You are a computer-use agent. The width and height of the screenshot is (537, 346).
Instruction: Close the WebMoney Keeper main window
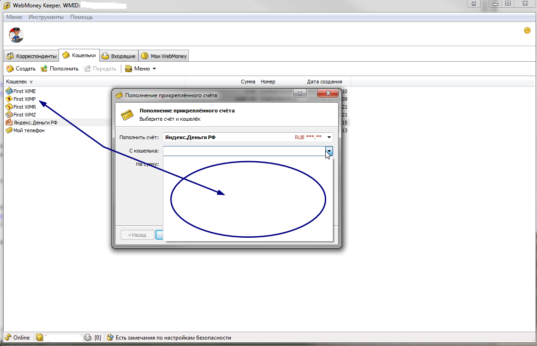tap(525, 4)
